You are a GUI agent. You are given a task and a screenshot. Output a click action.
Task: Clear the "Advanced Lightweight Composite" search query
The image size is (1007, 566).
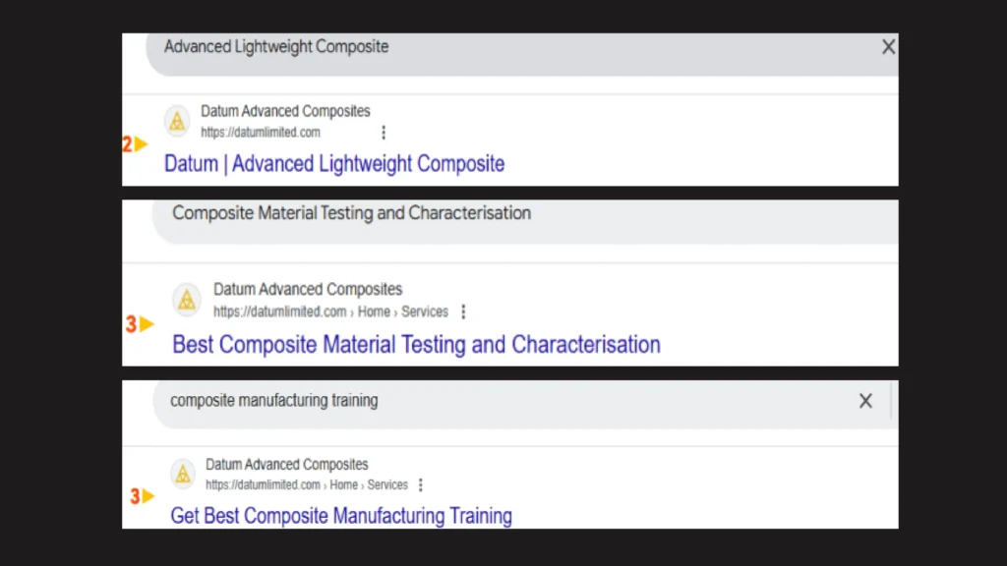click(x=888, y=46)
